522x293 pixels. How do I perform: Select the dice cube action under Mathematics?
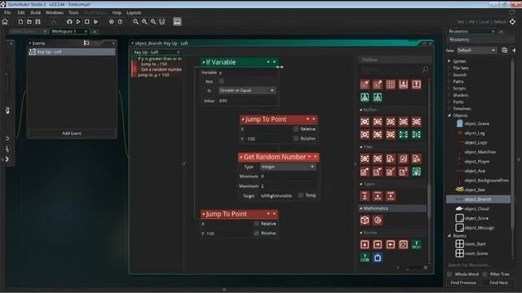point(365,220)
